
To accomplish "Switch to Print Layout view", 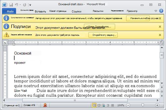I will (94, 105).
